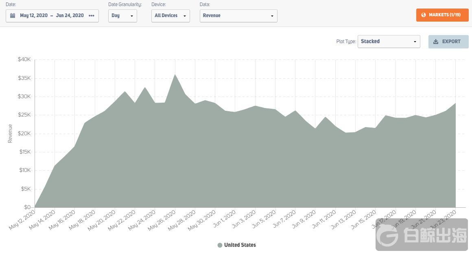Toggle the United States series legend label

tap(240, 245)
